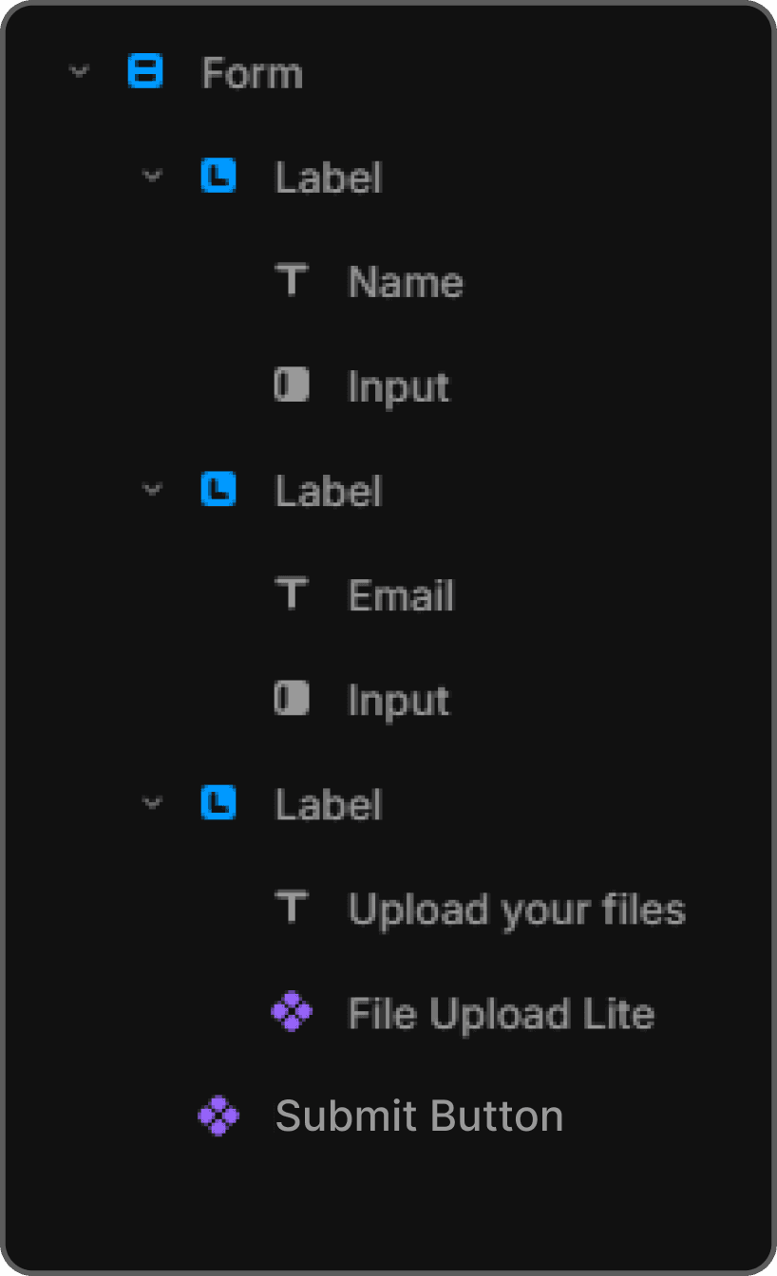Click the second Label layer name
The height and width of the screenshot is (1276, 777).
tap(328, 490)
